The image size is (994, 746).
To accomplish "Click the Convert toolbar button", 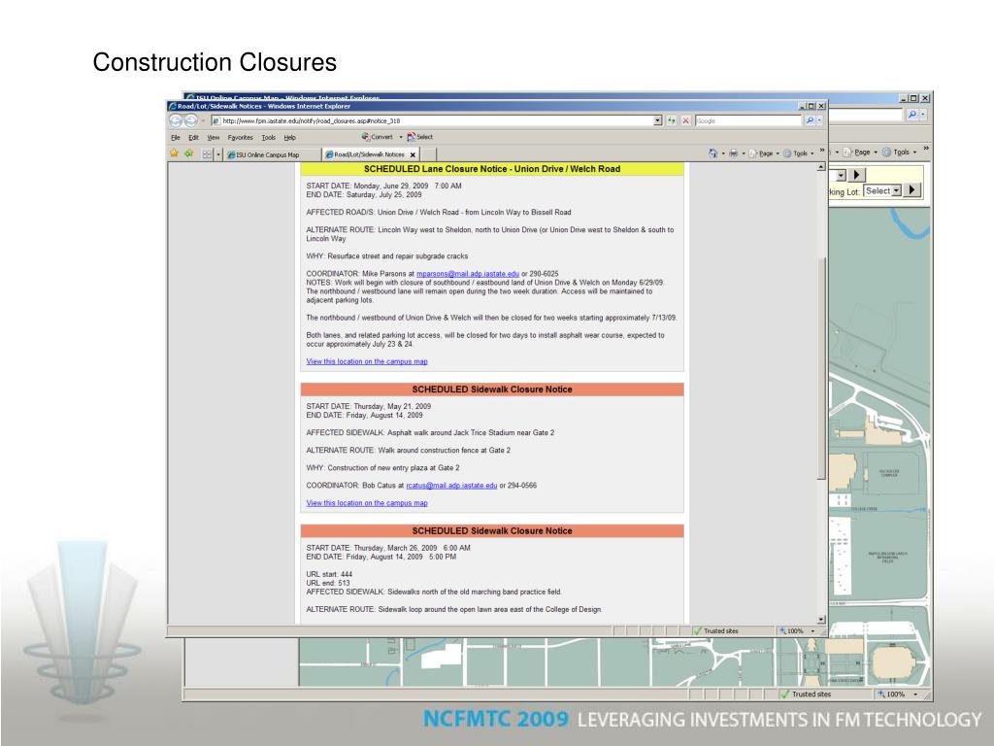I will click(x=378, y=137).
